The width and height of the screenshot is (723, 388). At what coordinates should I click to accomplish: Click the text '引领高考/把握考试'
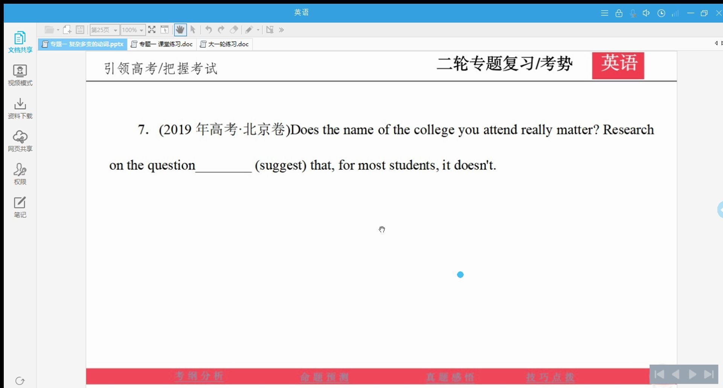coord(161,68)
